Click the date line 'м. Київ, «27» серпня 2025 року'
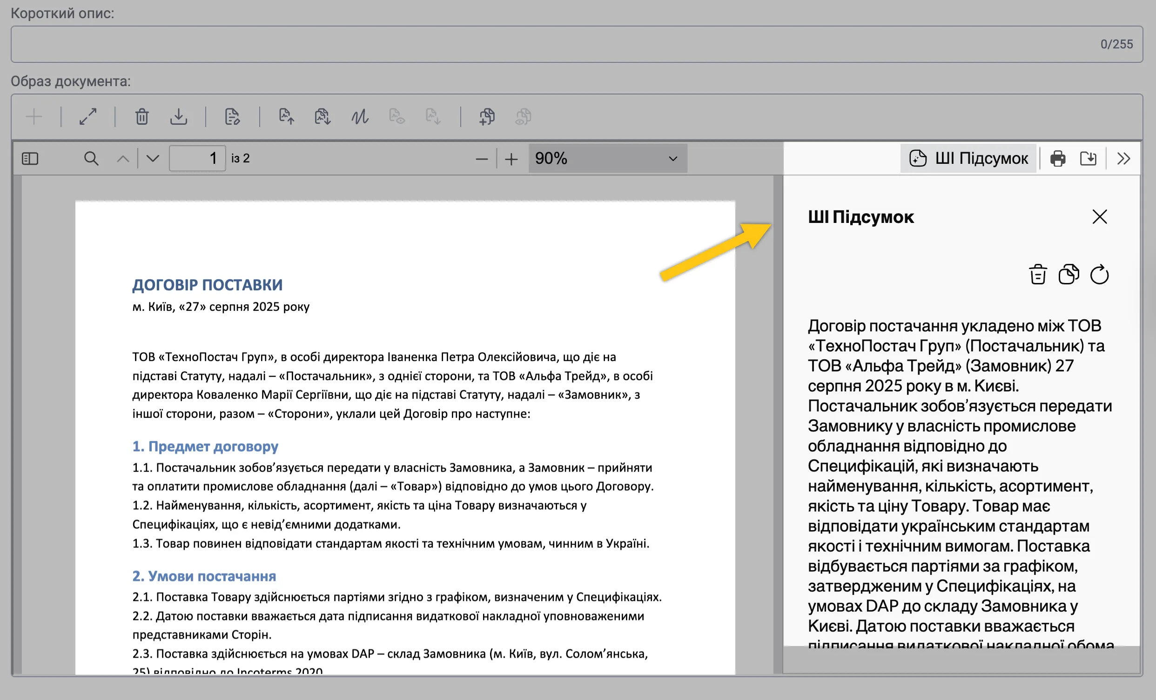 (221, 307)
